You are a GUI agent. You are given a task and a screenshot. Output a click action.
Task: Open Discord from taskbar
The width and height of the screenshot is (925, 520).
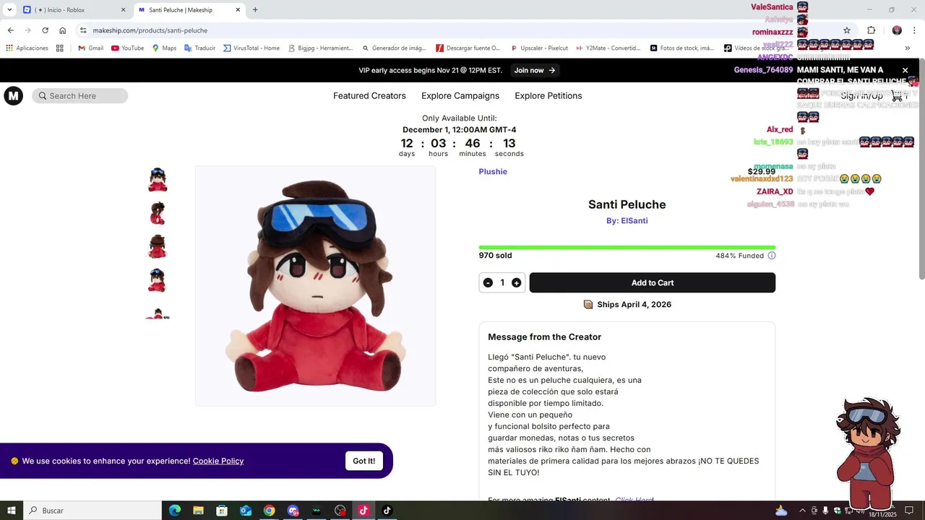[293, 511]
